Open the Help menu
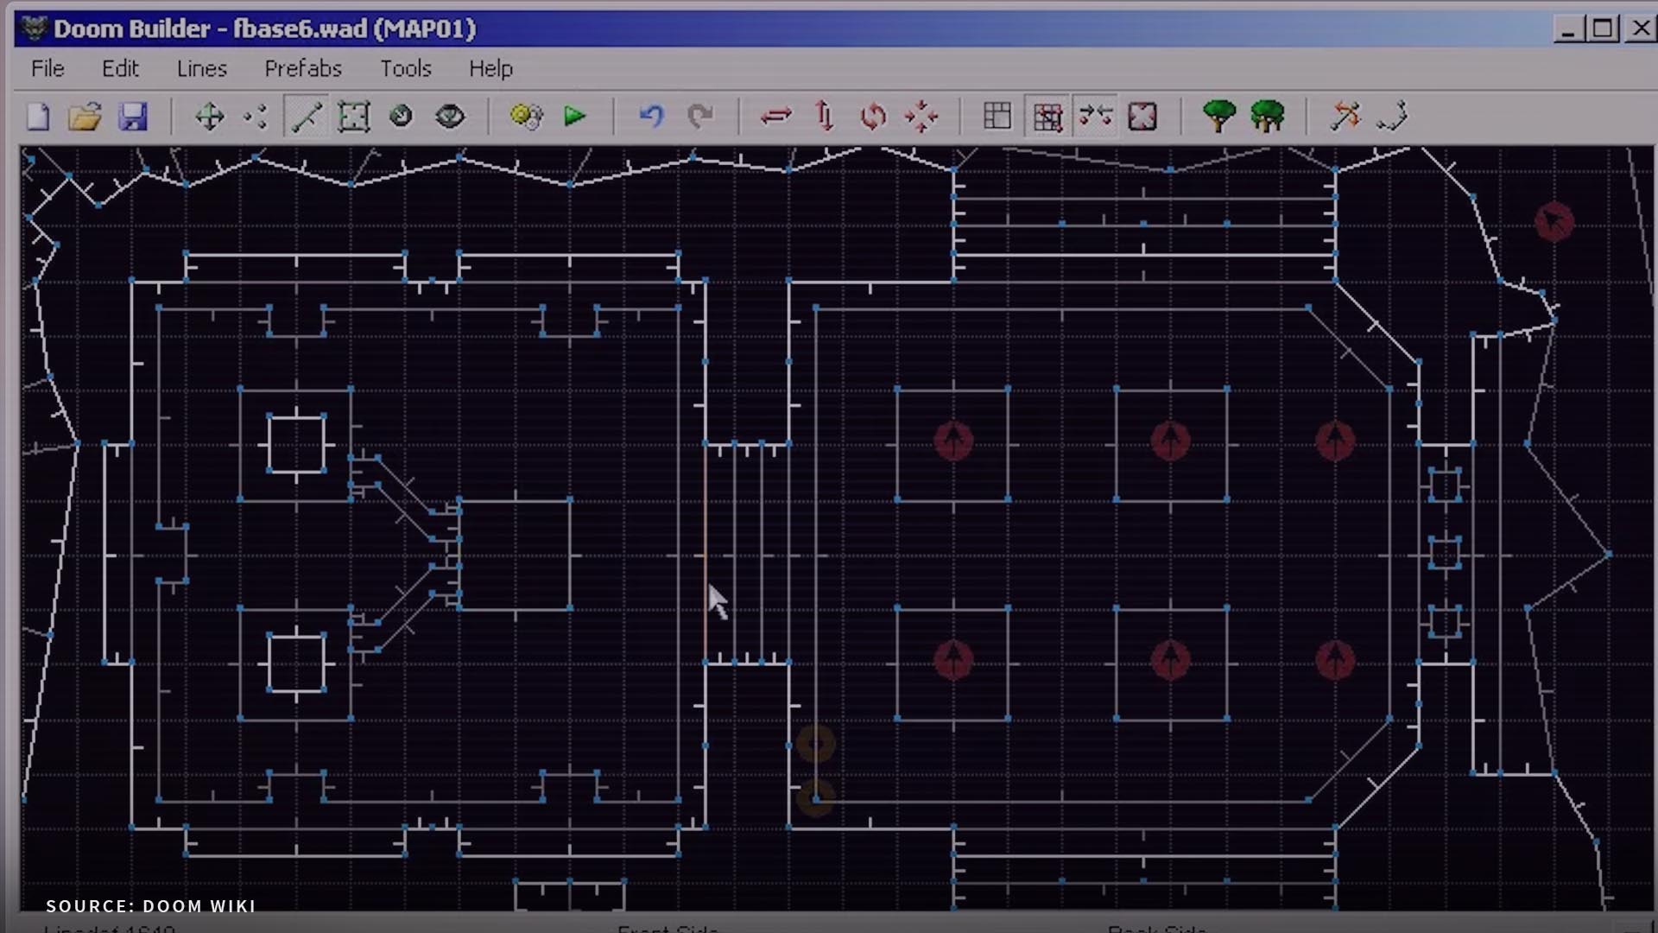Viewport: 1658px width, 933px height. 490,68
